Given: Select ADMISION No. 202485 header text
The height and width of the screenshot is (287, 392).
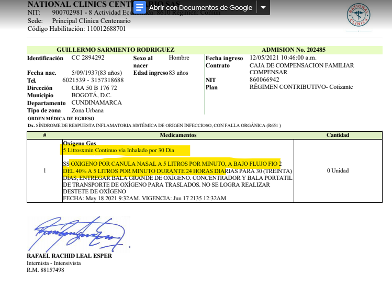Looking at the screenshot, I should coord(294,50).
